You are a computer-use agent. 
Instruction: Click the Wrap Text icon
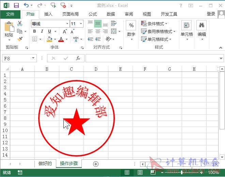[114, 23]
